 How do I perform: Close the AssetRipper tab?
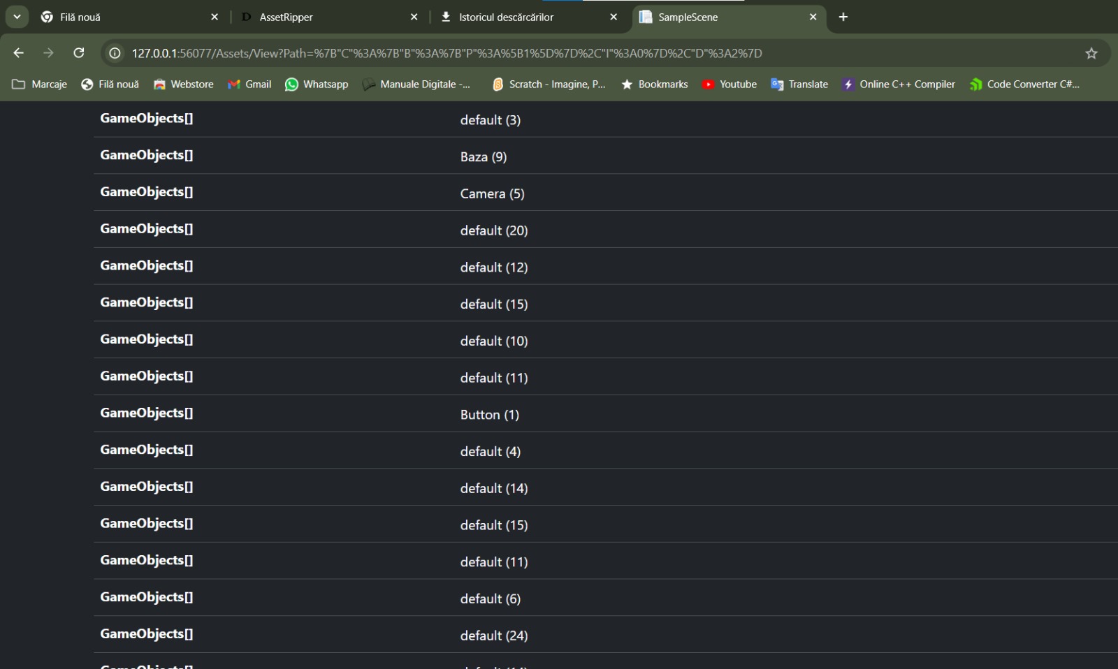pyautogui.click(x=414, y=17)
